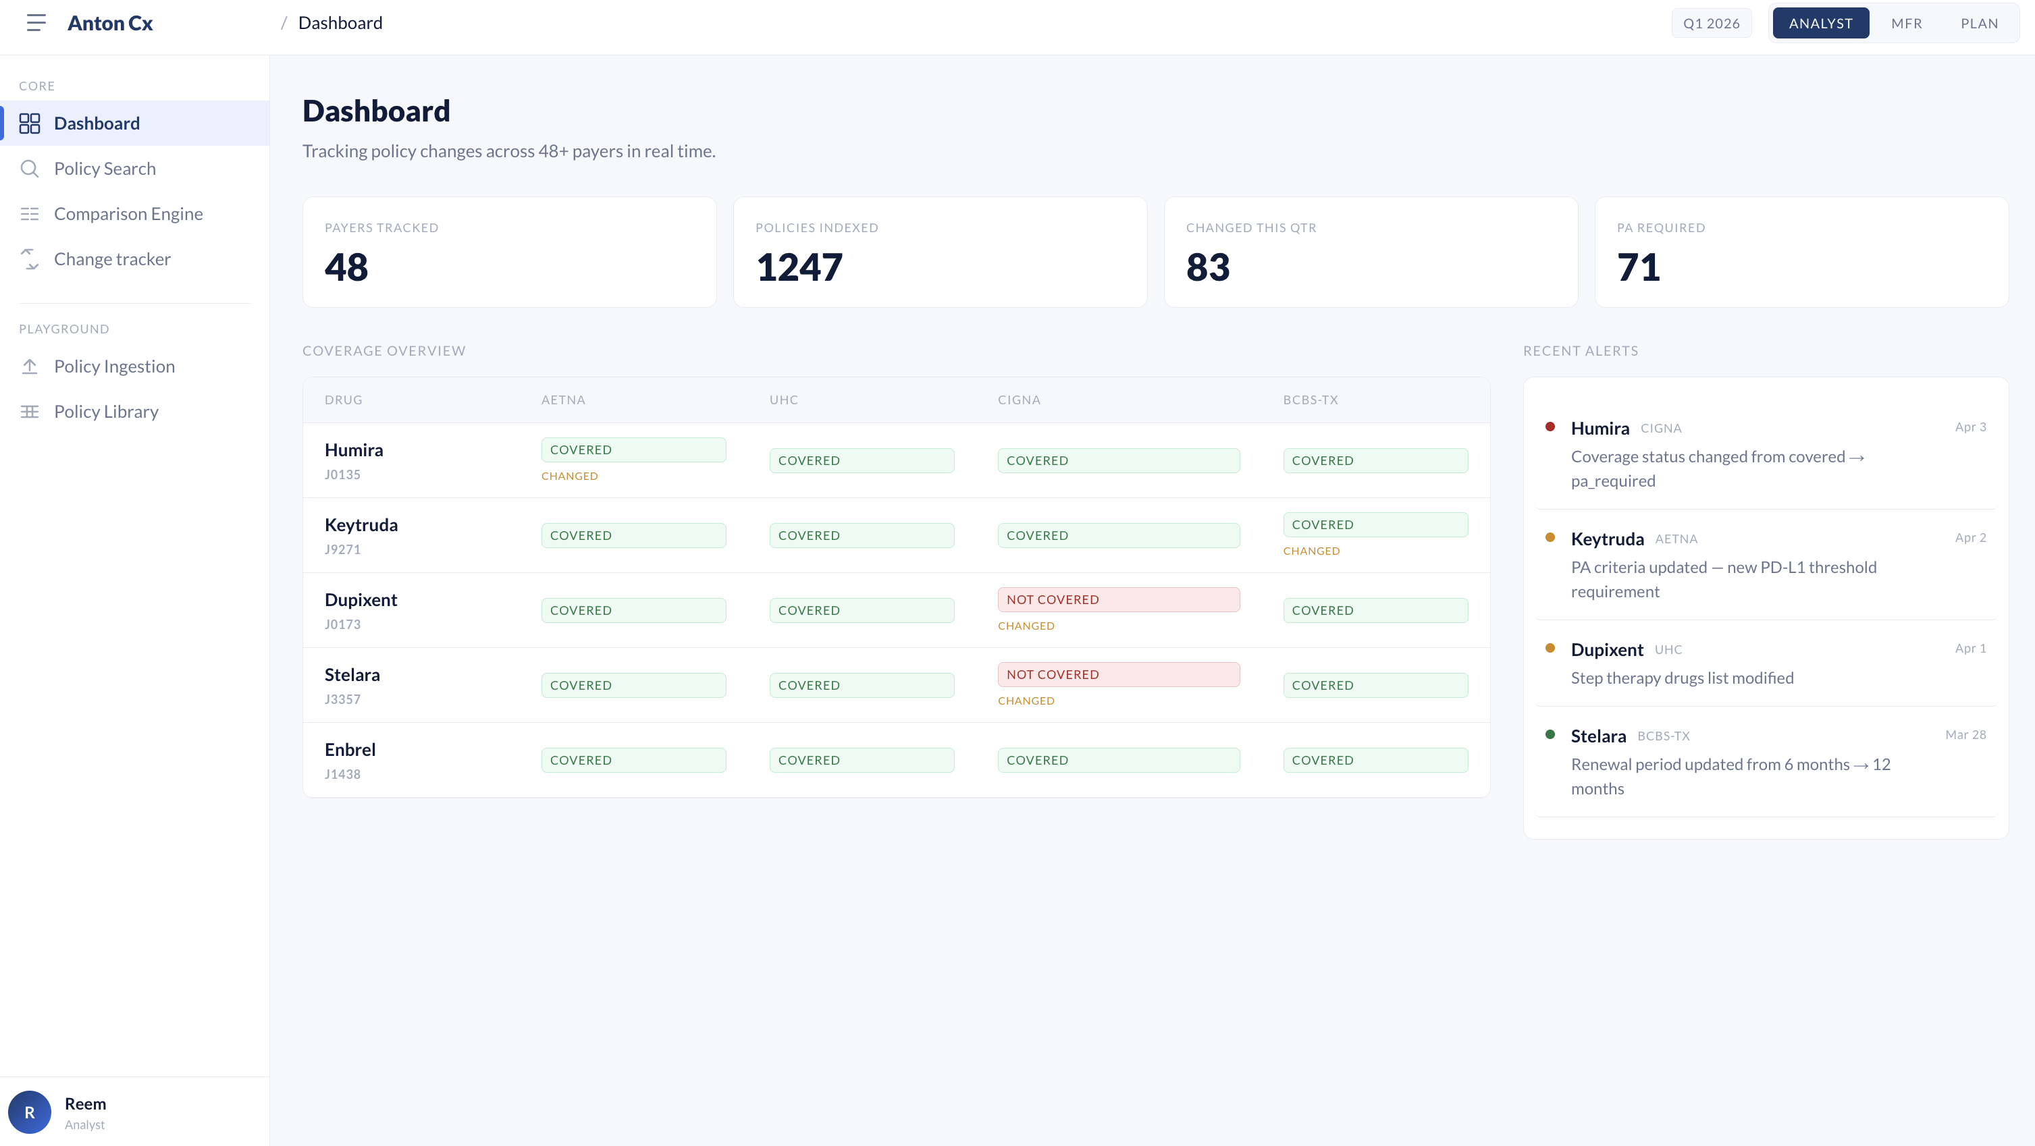The height and width of the screenshot is (1146, 2035).
Task: Click the Reem user avatar
Action: [29, 1112]
